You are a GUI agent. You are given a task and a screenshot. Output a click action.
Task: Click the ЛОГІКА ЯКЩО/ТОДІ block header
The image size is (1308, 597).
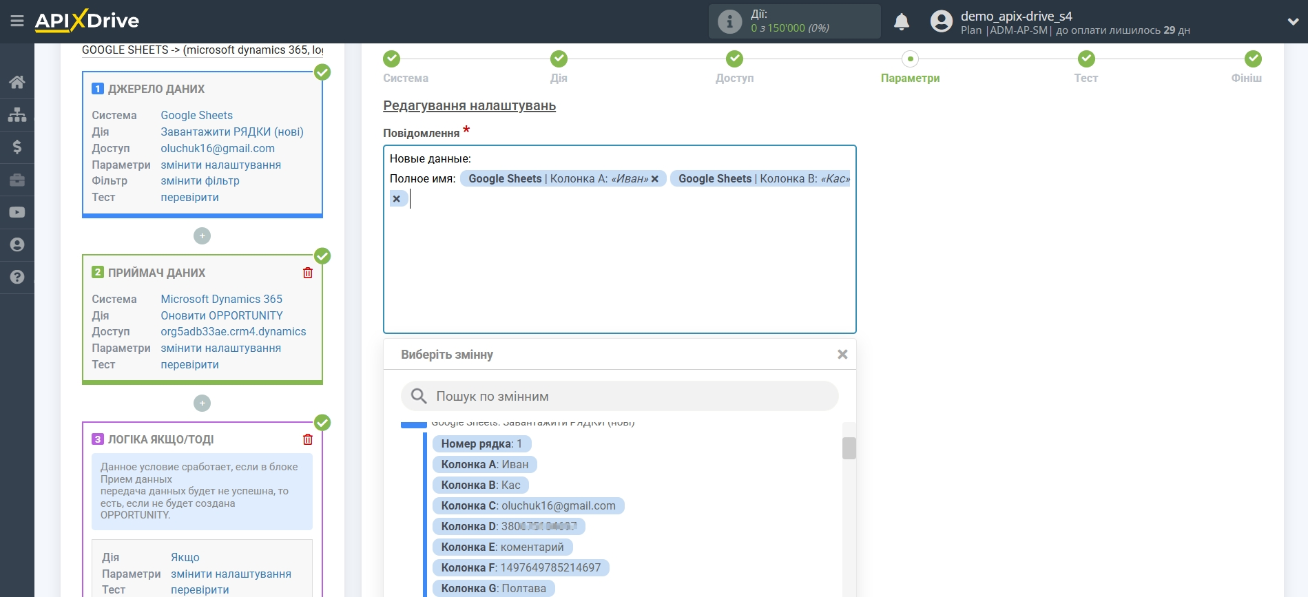click(160, 439)
